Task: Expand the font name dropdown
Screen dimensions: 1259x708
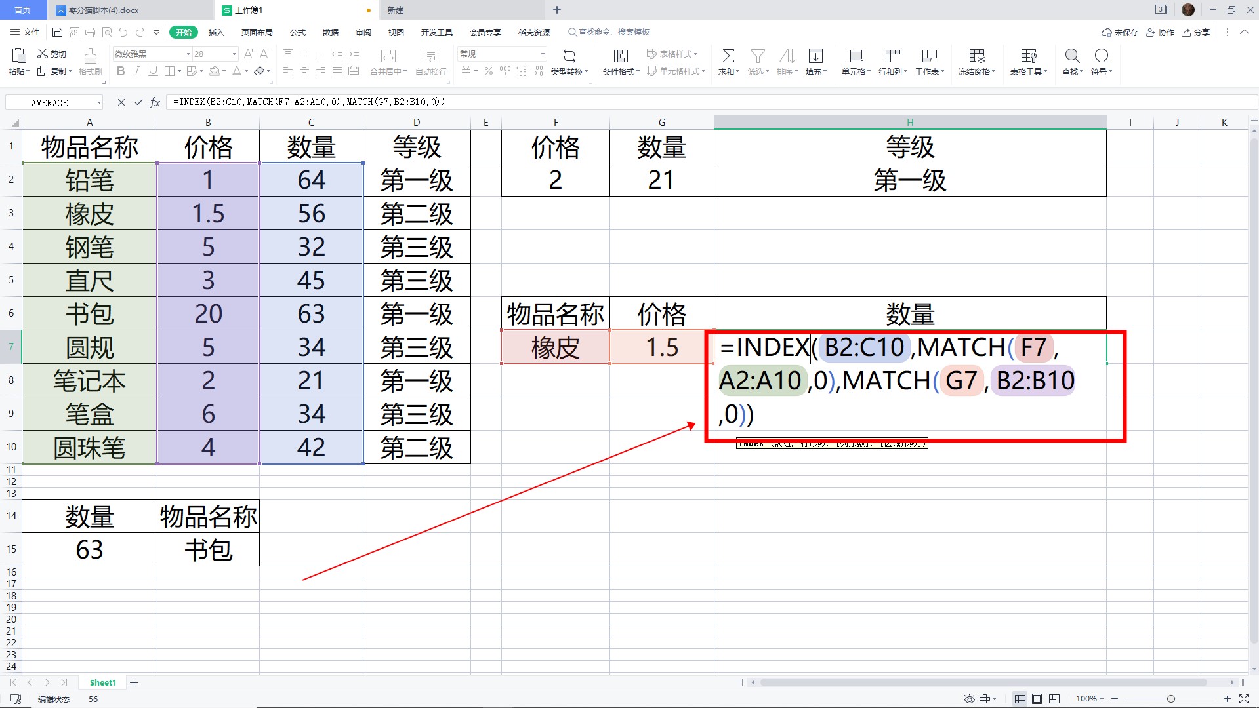Action: (189, 54)
